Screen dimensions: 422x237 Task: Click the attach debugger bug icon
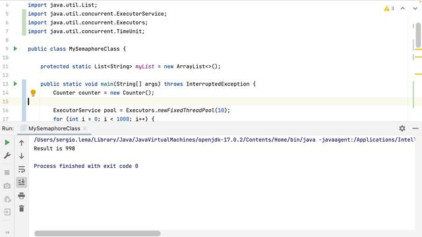7,199
